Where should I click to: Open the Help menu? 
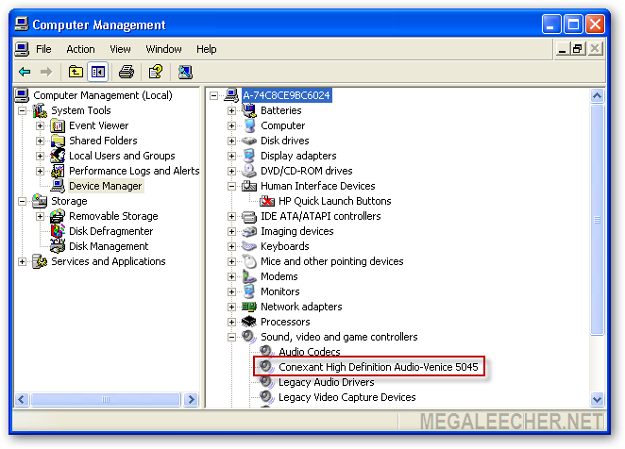click(206, 49)
